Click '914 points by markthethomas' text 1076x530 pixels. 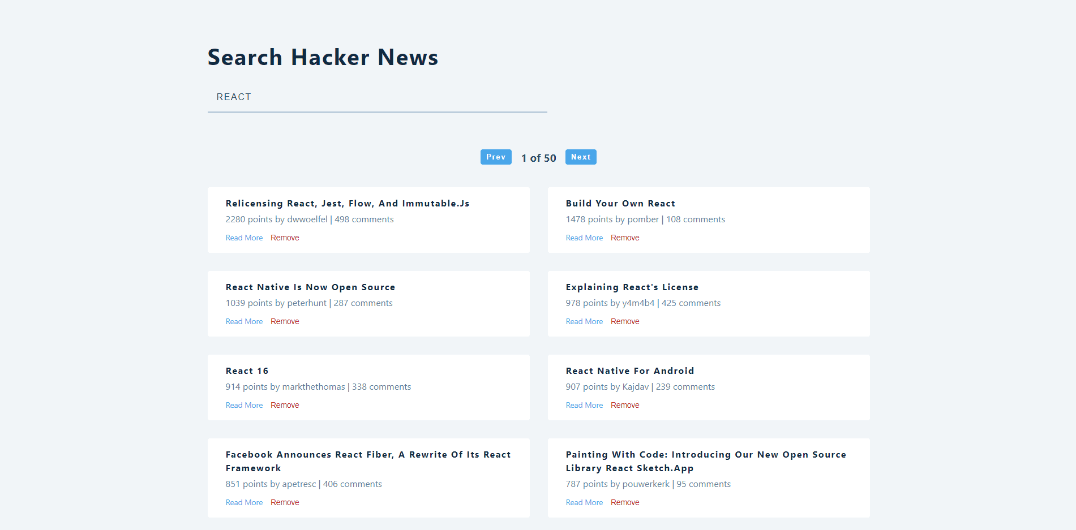click(x=285, y=387)
